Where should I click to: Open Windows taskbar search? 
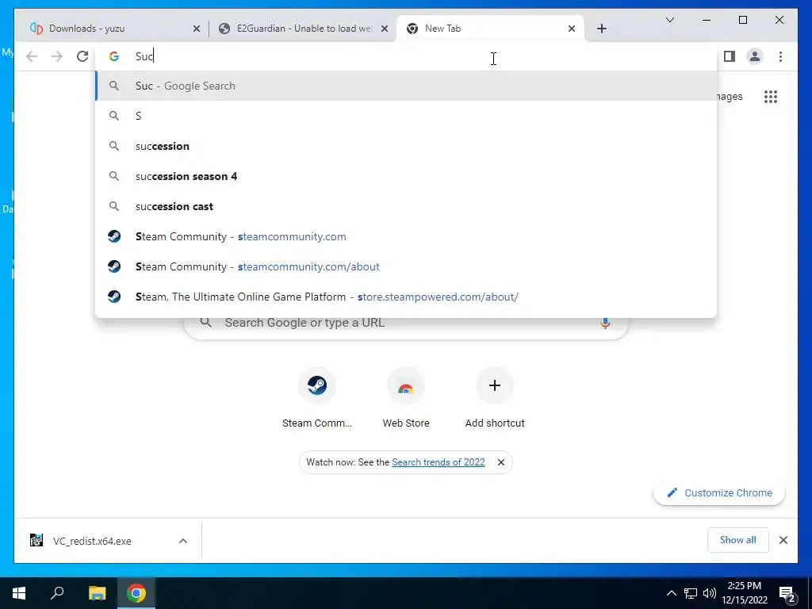[x=57, y=593]
